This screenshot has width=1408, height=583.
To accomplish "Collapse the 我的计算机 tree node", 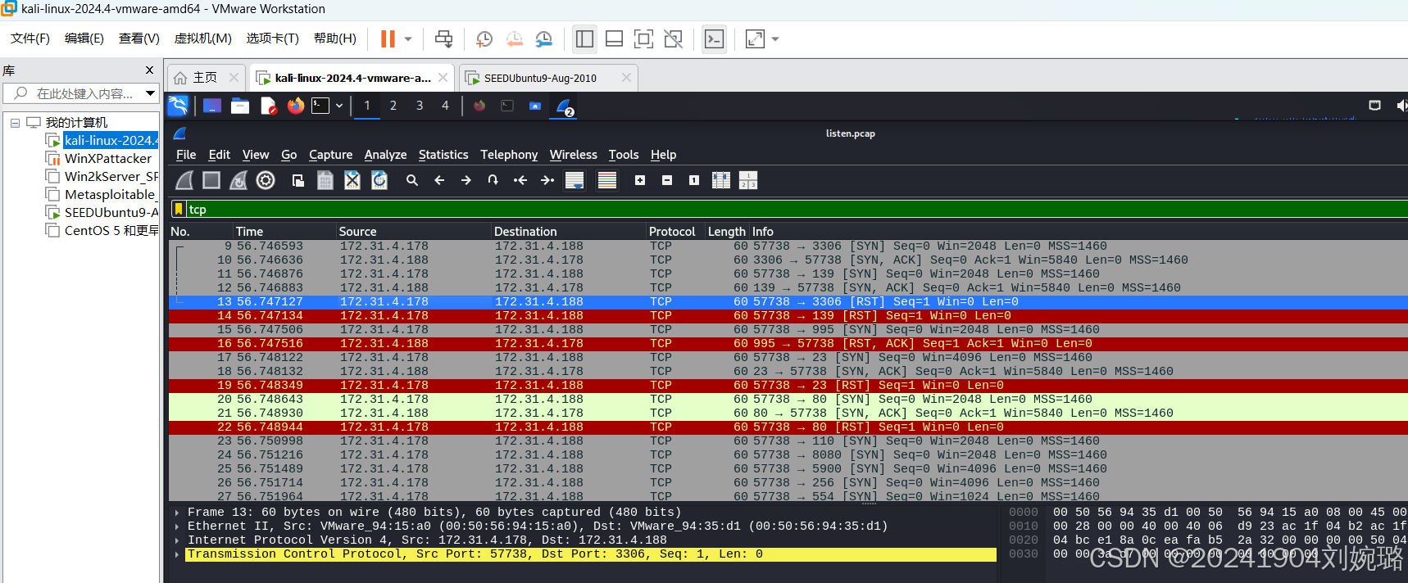I will click(x=15, y=123).
